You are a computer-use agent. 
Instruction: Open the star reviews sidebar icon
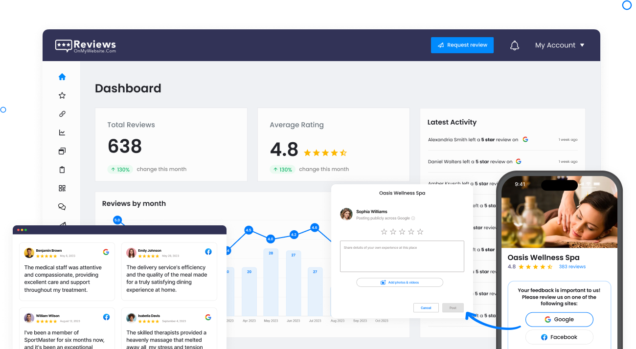point(62,95)
